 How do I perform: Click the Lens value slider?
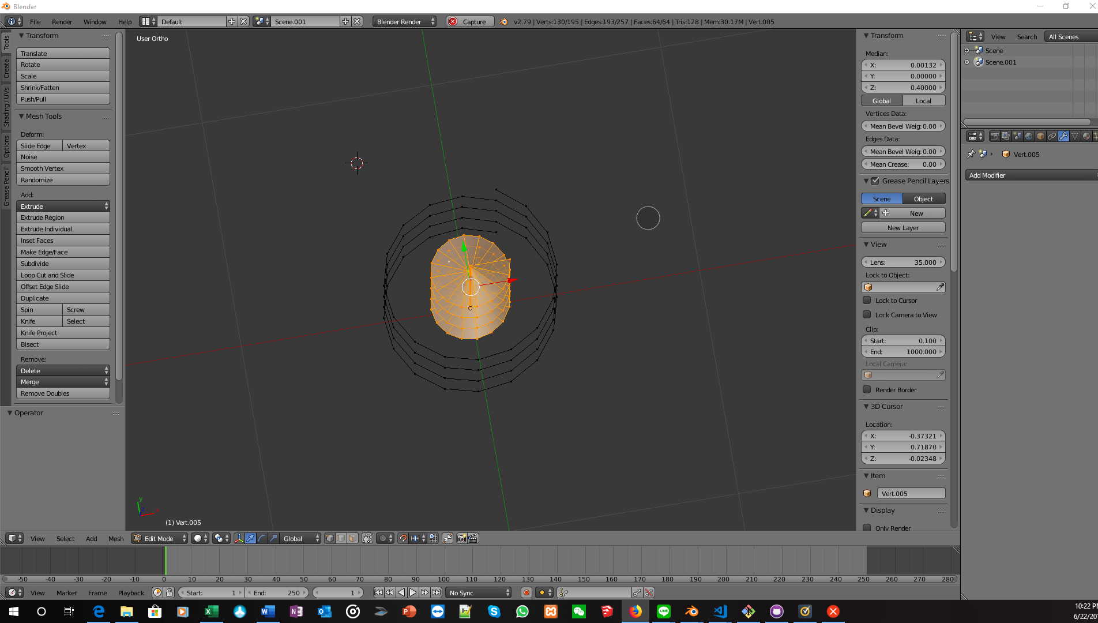pyautogui.click(x=903, y=262)
